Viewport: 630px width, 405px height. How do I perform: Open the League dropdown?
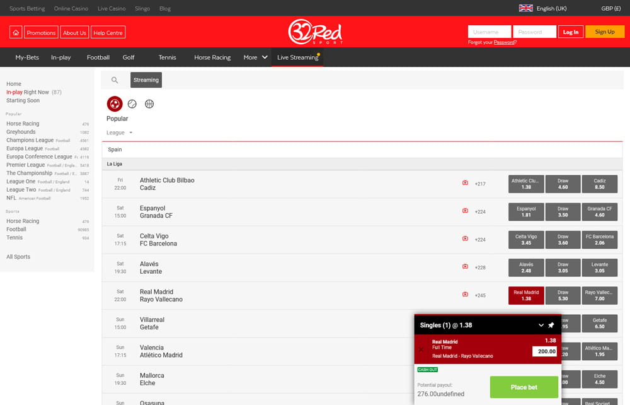[x=118, y=132]
